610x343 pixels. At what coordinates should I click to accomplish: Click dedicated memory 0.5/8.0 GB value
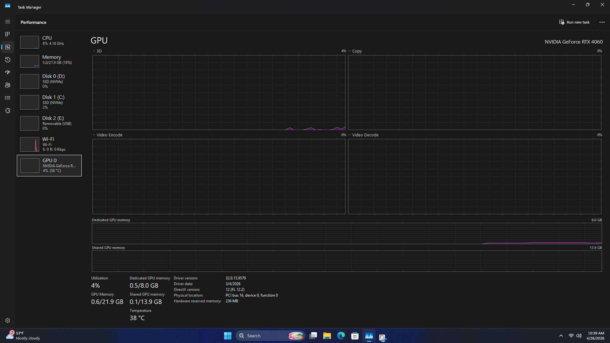coord(144,285)
